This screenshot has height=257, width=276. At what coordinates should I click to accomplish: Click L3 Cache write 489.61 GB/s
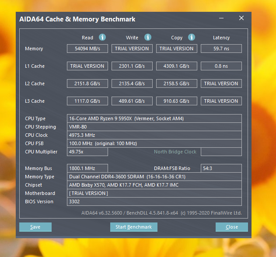click(132, 101)
